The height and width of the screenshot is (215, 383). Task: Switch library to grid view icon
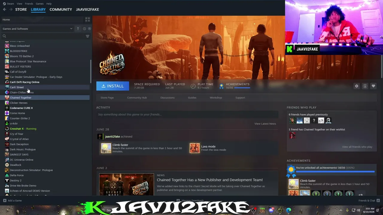[x=87, y=19]
